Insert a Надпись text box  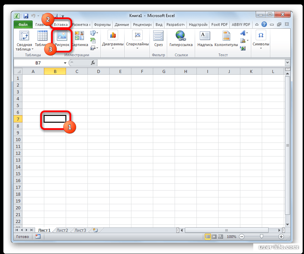point(205,39)
